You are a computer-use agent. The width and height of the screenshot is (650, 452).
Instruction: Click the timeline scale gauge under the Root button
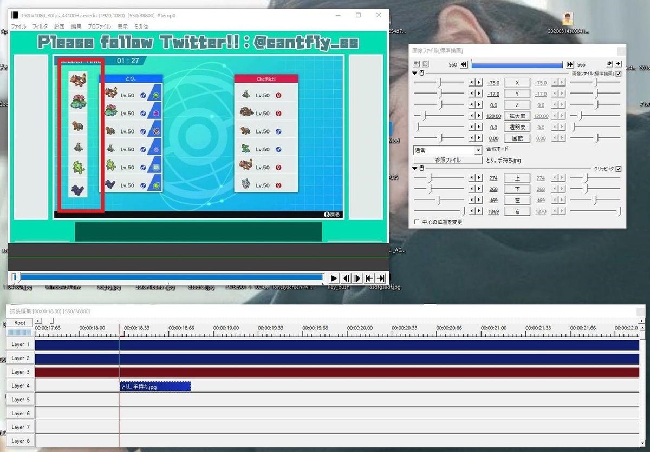pyautogui.click(x=19, y=332)
